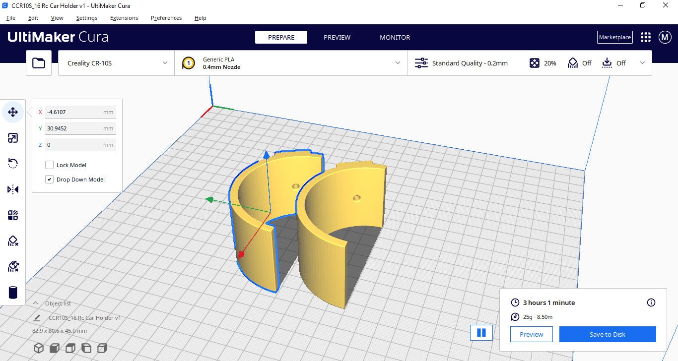678x361 pixels.
Task: Open a model file via folder icon
Action: pos(39,63)
